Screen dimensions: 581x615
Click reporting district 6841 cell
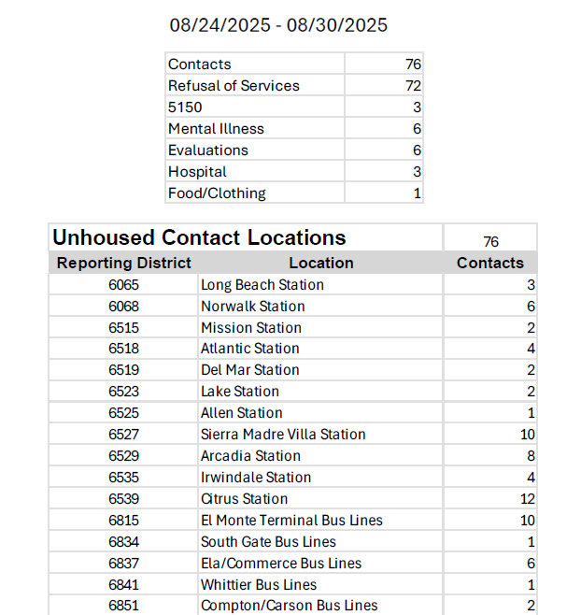pyautogui.click(x=124, y=585)
